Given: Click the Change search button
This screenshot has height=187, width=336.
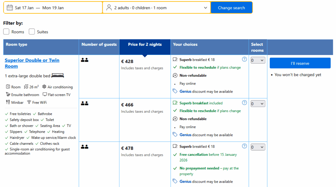Looking at the screenshot, I should 231,8.
